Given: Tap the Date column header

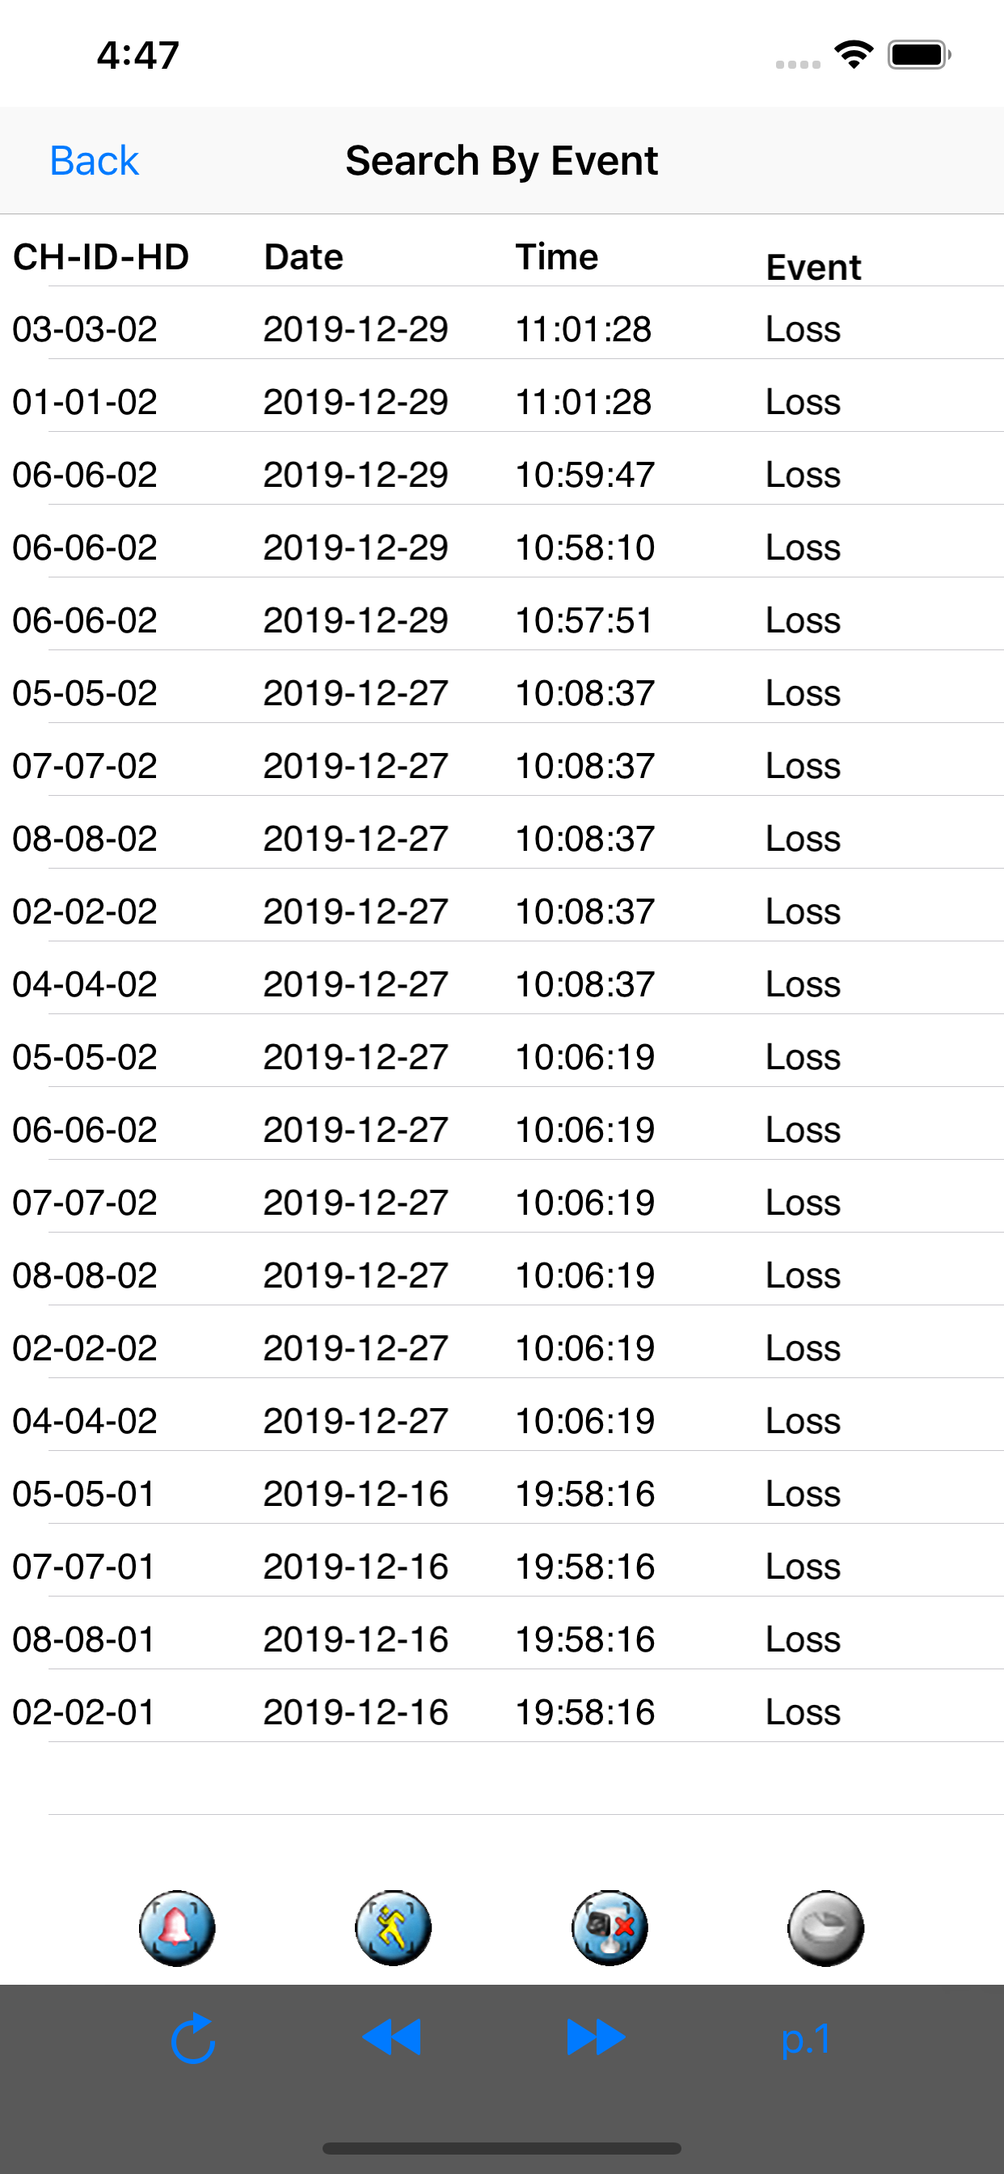Looking at the screenshot, I should (303, 256).
